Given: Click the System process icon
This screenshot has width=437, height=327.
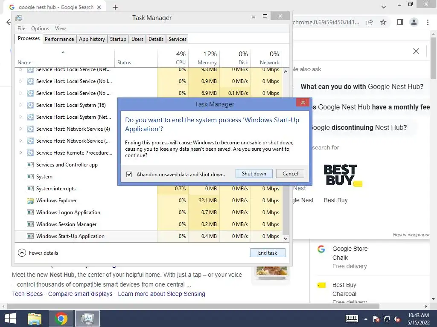Looking at the screenshot, I should pyautogui.click(x=30, y=177).
